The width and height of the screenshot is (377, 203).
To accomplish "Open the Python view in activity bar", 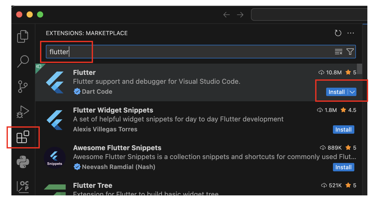I will click(23, 162).
